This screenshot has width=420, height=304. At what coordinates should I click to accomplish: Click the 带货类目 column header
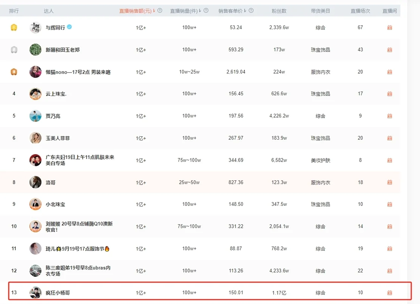(320, 11)
